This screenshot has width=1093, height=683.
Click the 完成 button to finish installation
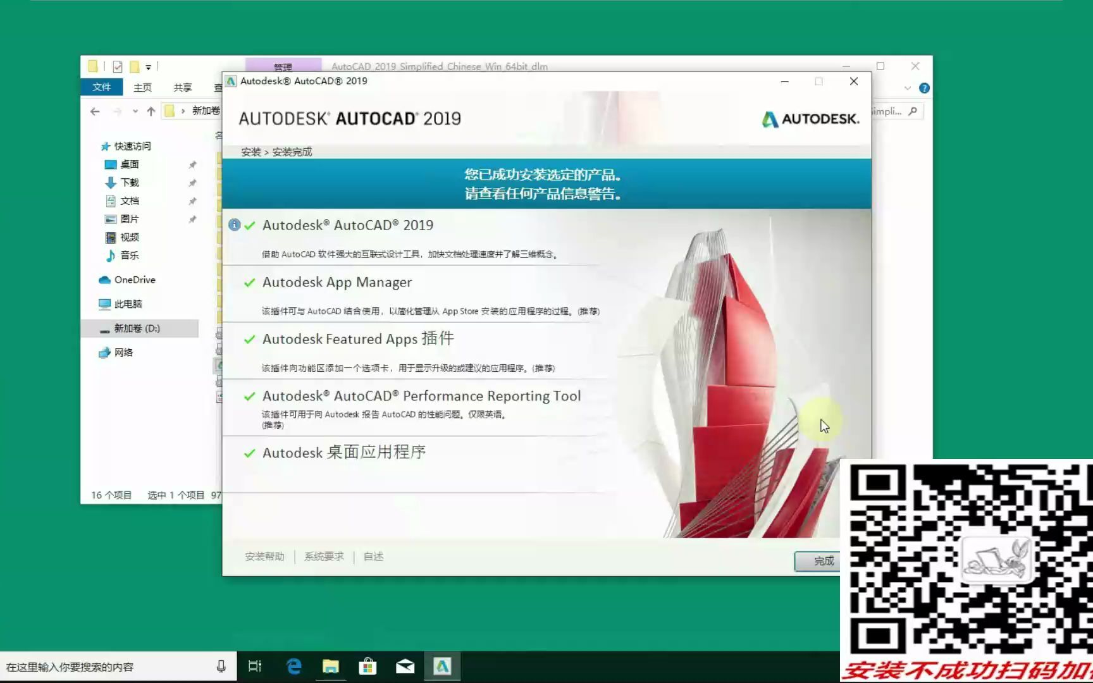[823, 561]
